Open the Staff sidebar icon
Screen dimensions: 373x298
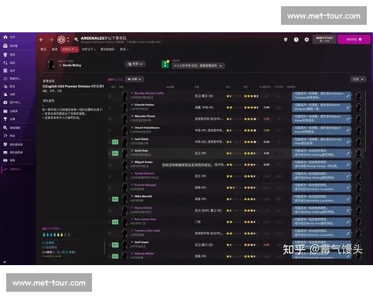coord(5,86)
